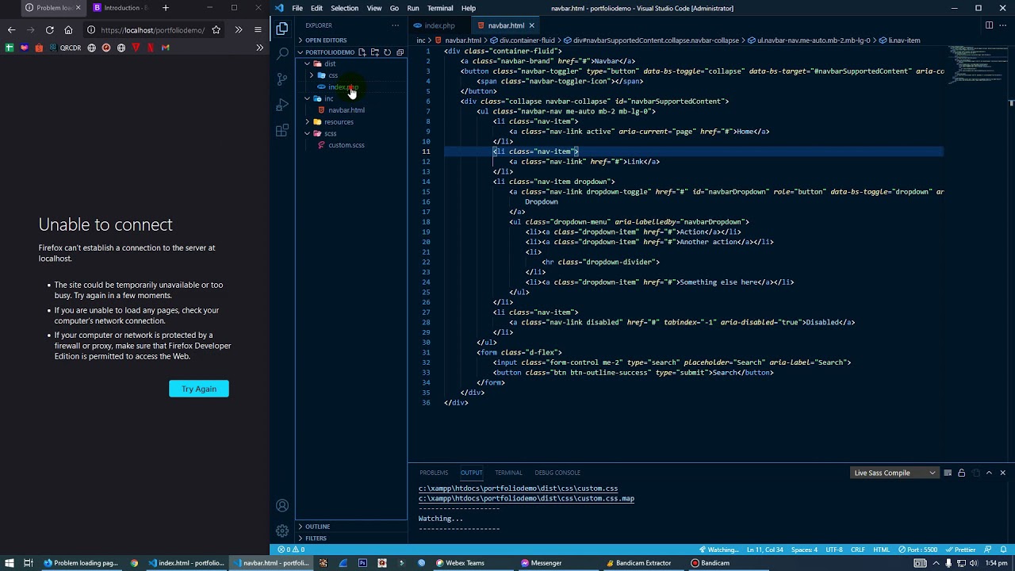The width and height of the screenshot is (1015, 571).
Task: Click the Prettier status bar item
Action: [961, 550]
